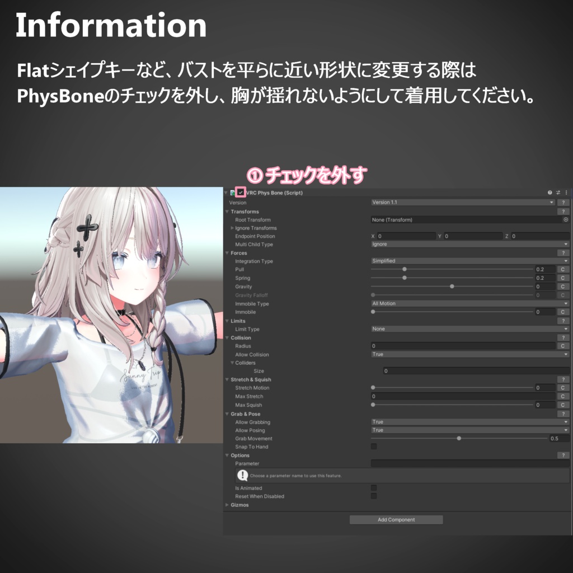Click the ? help button for Stretch & Squish

click(x=563, y=380)
